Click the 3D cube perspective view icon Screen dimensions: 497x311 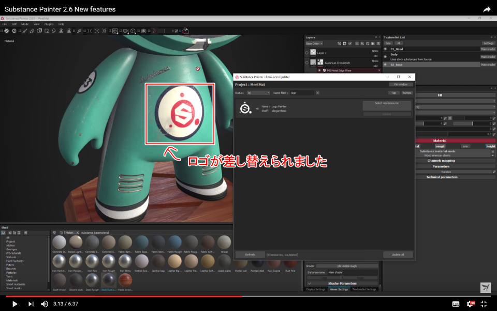point(133,31)
